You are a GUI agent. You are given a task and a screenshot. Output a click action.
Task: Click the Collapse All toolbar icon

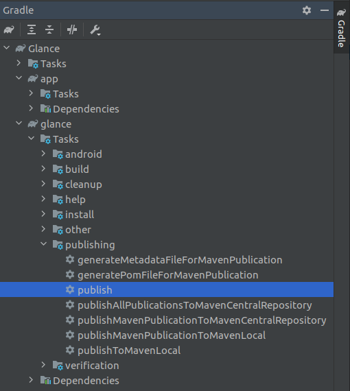point(49,30)
